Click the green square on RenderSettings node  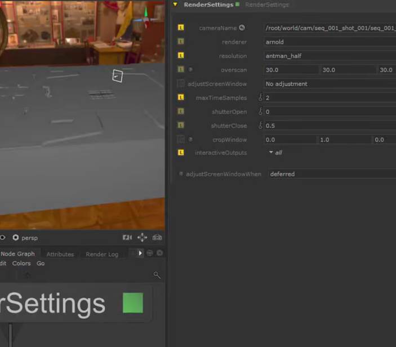click(133, 303)
